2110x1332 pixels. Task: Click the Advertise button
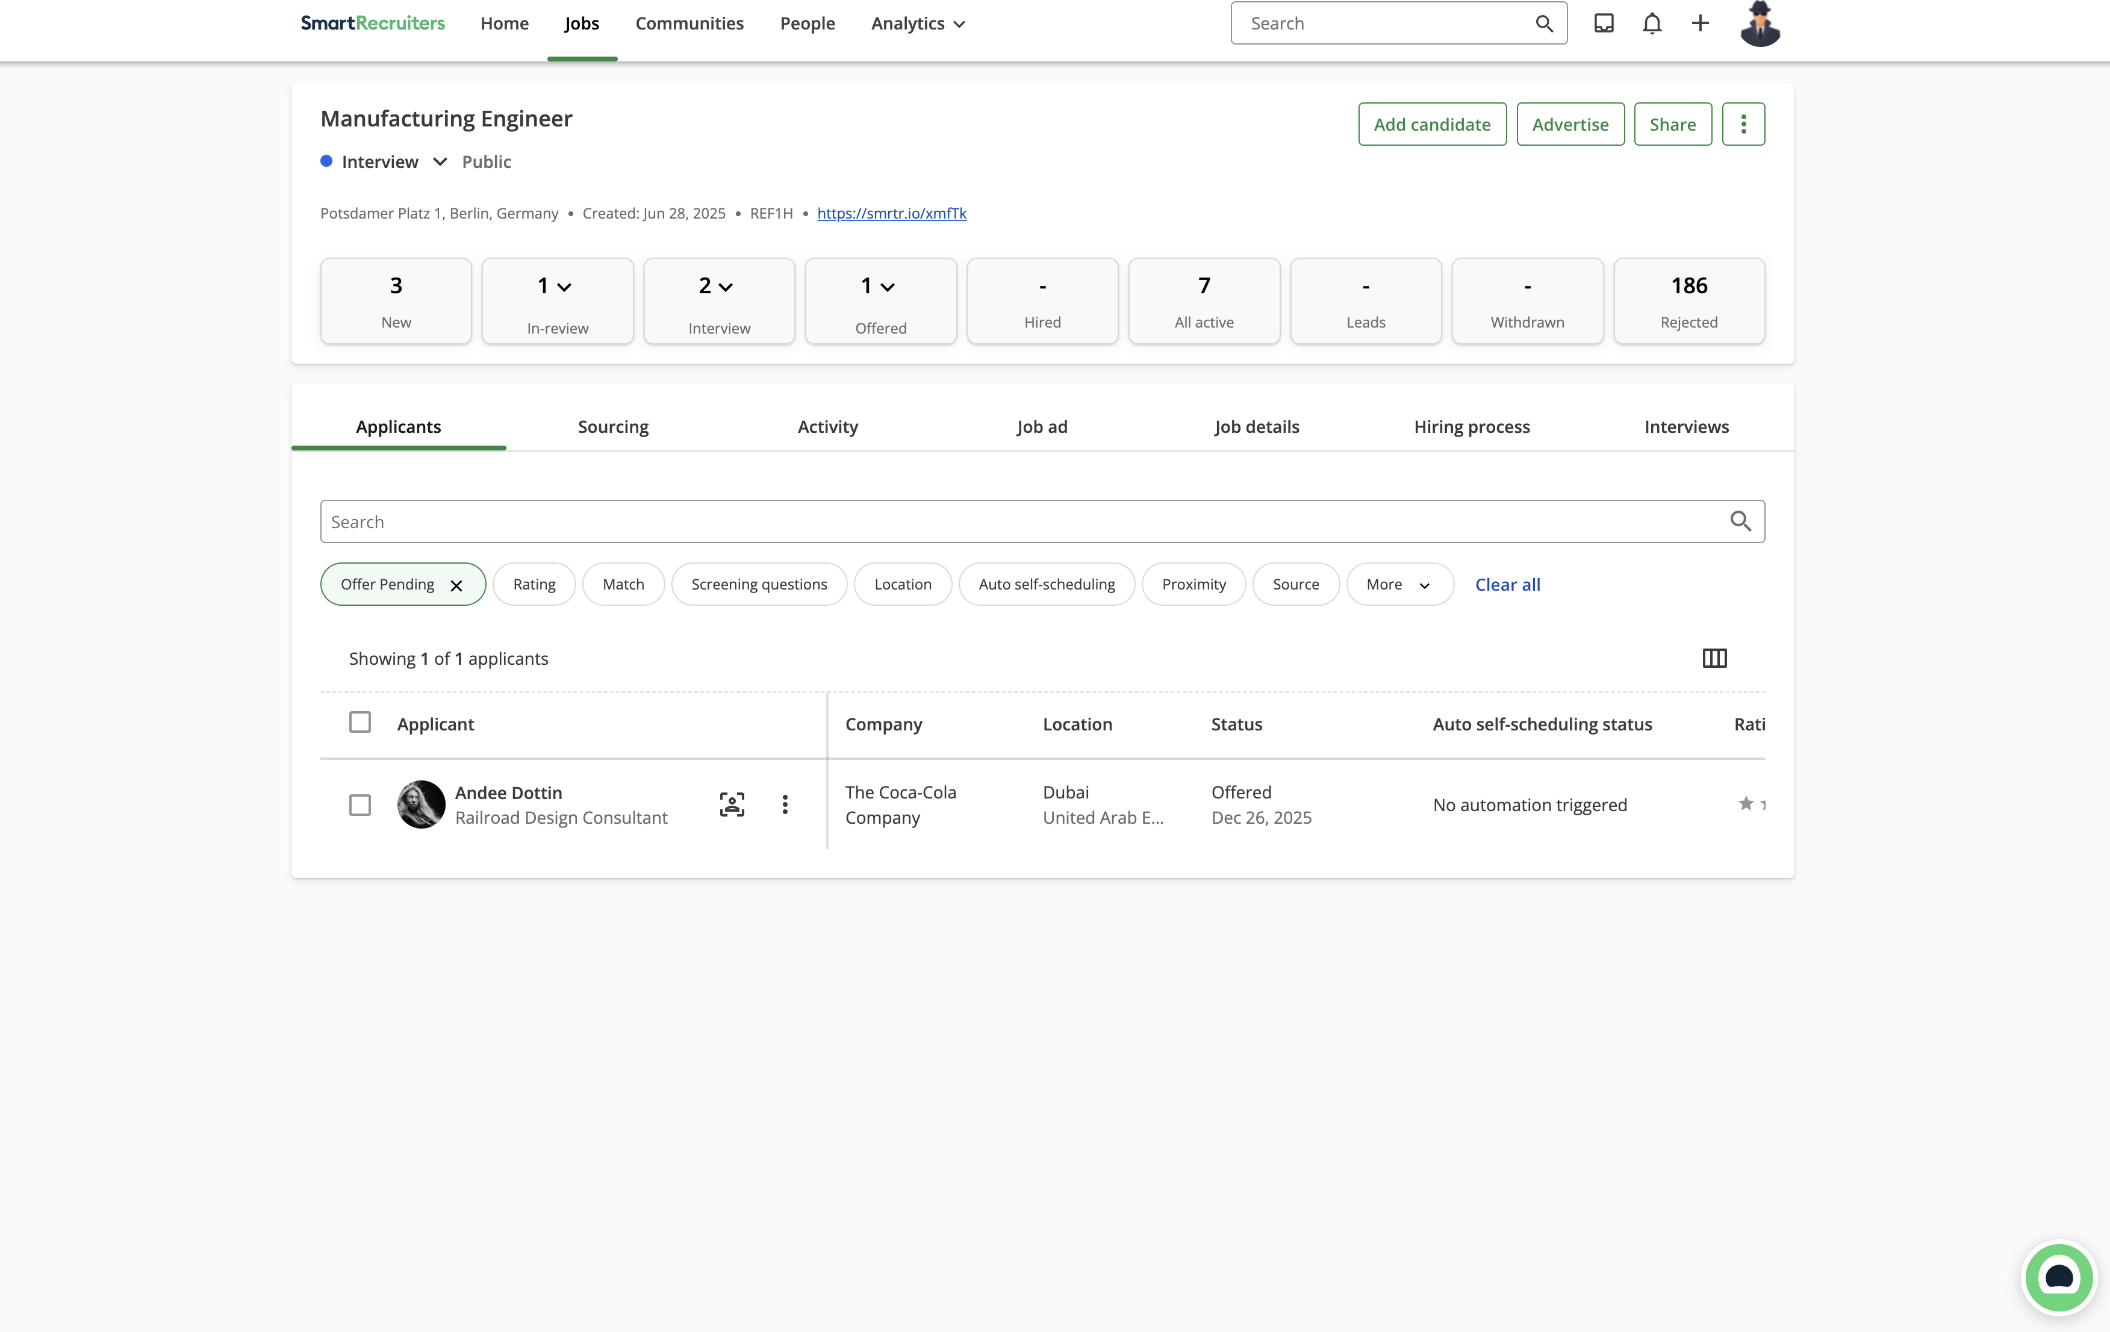click(x=1569, y=125)
